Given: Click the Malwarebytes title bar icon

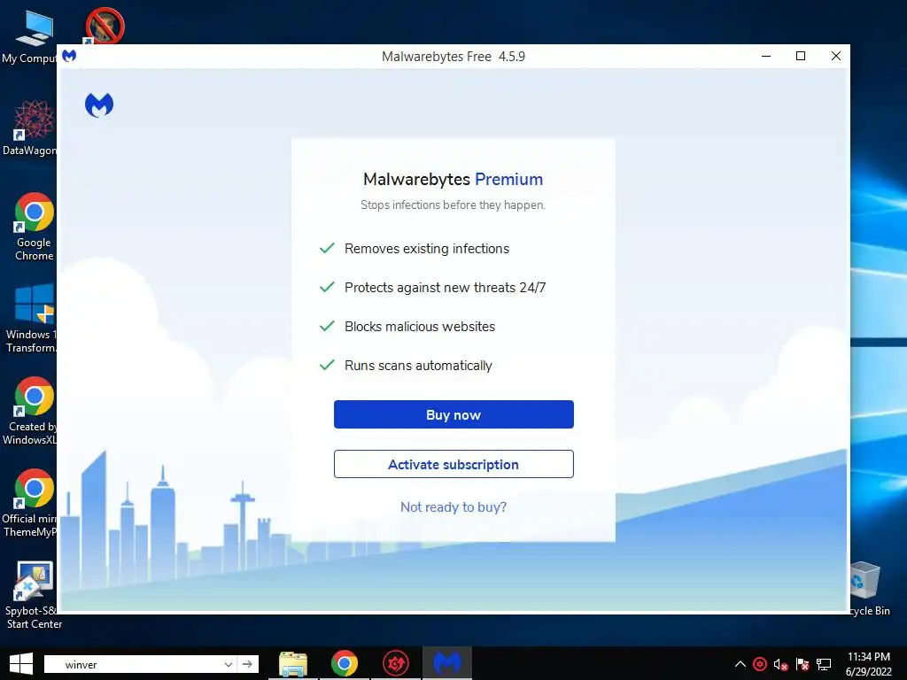Looking at the screenshot, I should click(x=69, y=56).
